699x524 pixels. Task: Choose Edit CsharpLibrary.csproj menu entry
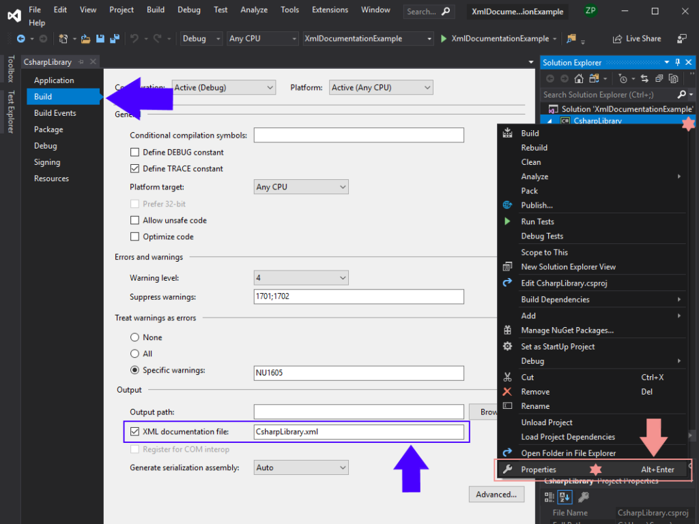click(x=564, y=283)
